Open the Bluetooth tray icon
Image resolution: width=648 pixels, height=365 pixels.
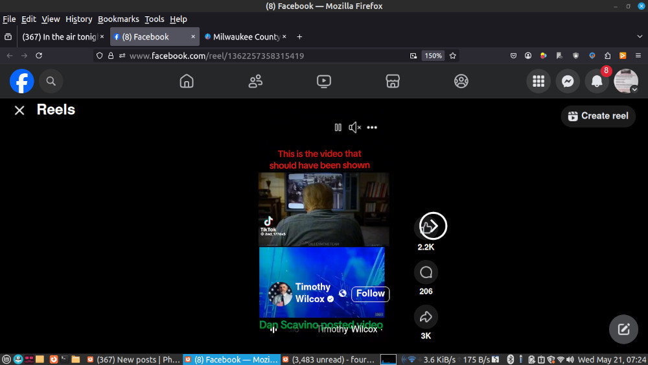511,360
